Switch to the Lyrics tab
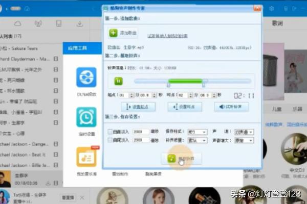The image size is (307, 204). (x=277, y=23)
